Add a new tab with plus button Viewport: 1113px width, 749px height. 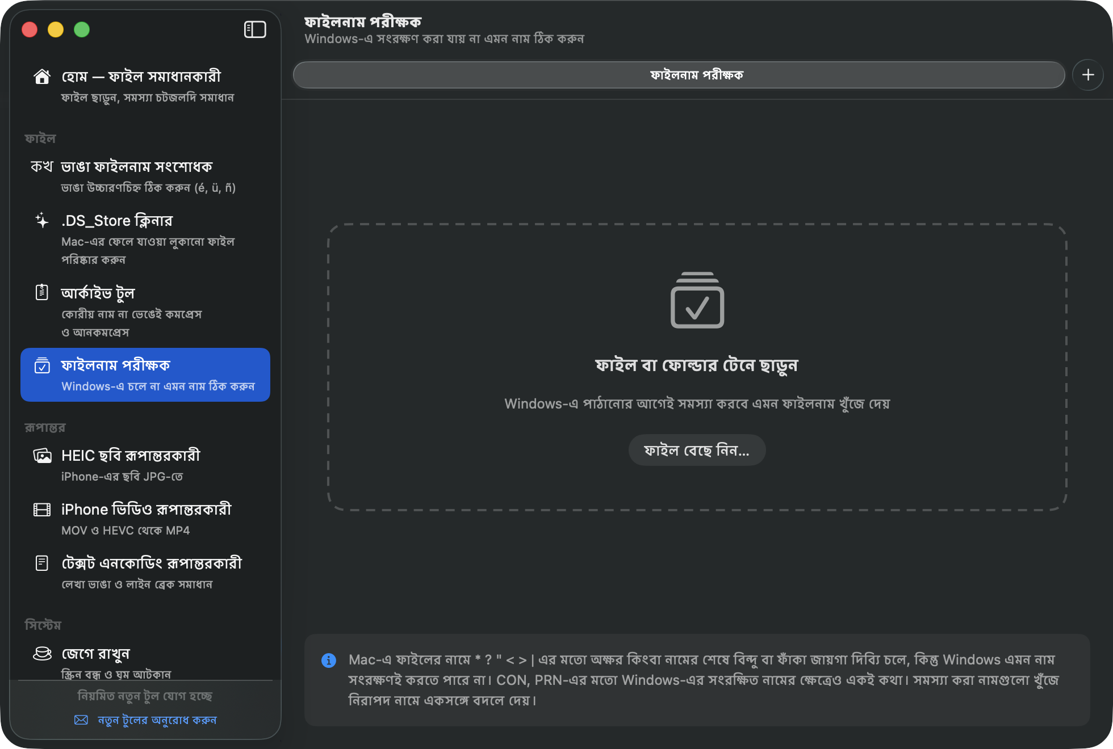[1088, 75]
